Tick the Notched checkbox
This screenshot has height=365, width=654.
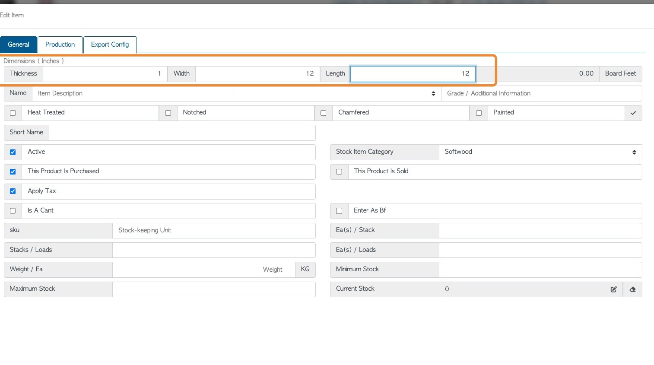click(168, 113)
